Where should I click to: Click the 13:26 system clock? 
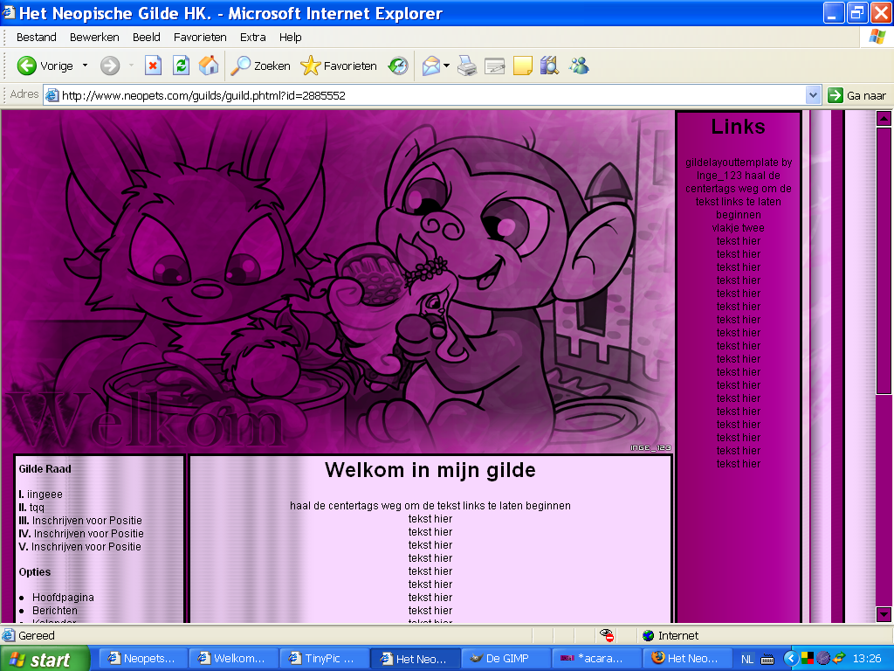(x=867, y=659)
